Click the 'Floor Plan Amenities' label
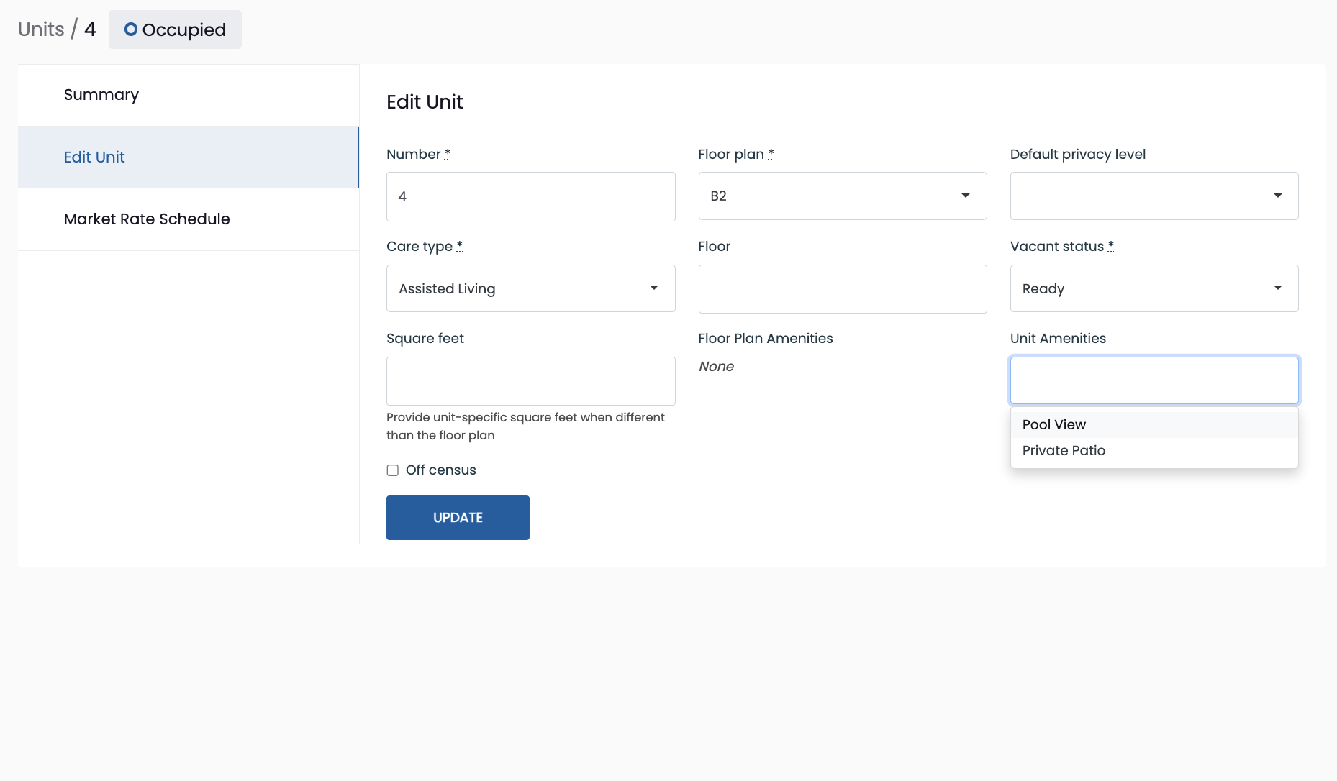 tap(766, 339)
